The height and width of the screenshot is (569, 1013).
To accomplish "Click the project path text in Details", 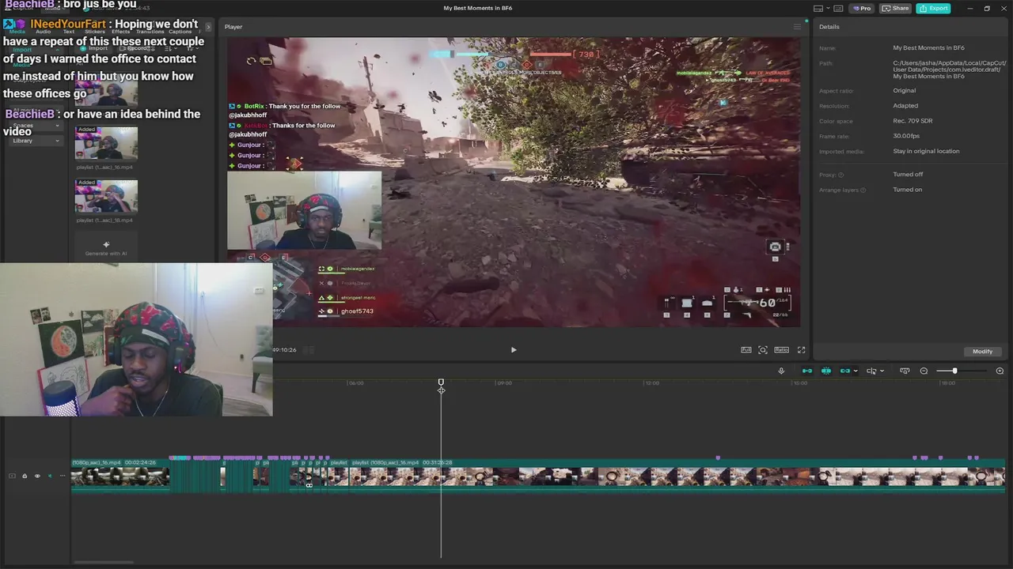I will pyautogui.click(x=950, y=70).
